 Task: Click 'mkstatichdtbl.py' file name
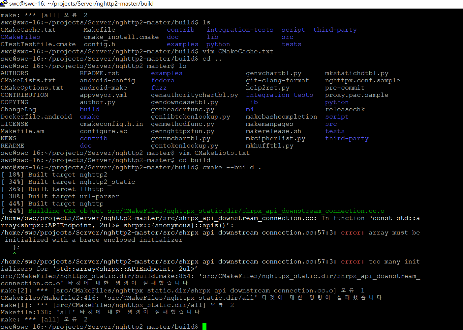click(x=357, y=73)
